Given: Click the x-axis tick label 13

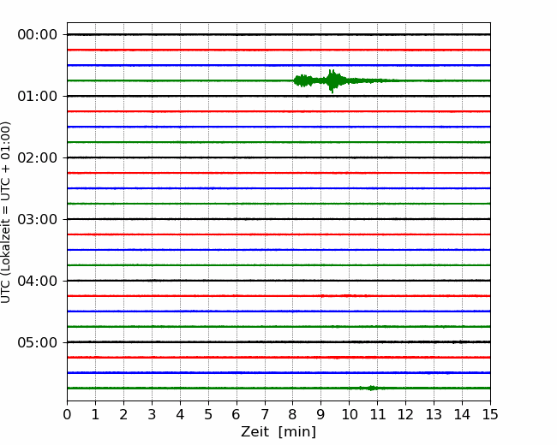Looking at the screenshot, I should (434, 414).
